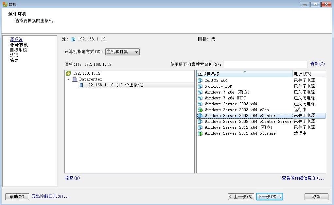Click the 下一步(N) next button

pos(270,197)
